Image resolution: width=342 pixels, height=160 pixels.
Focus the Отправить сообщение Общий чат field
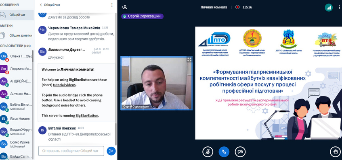71,151
